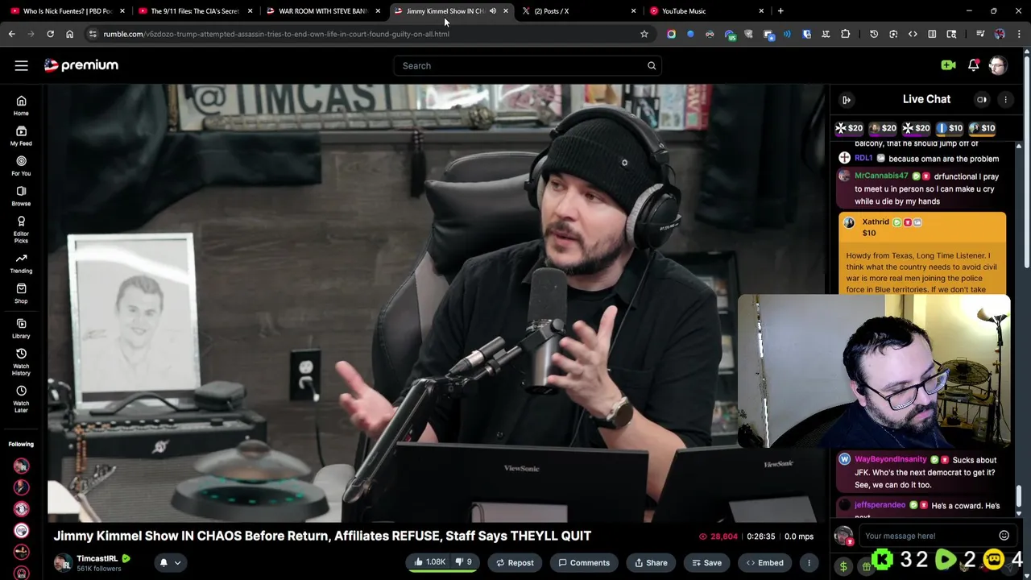
Task: Click the webcam overlay thumbnail
Action: [874, 371]
